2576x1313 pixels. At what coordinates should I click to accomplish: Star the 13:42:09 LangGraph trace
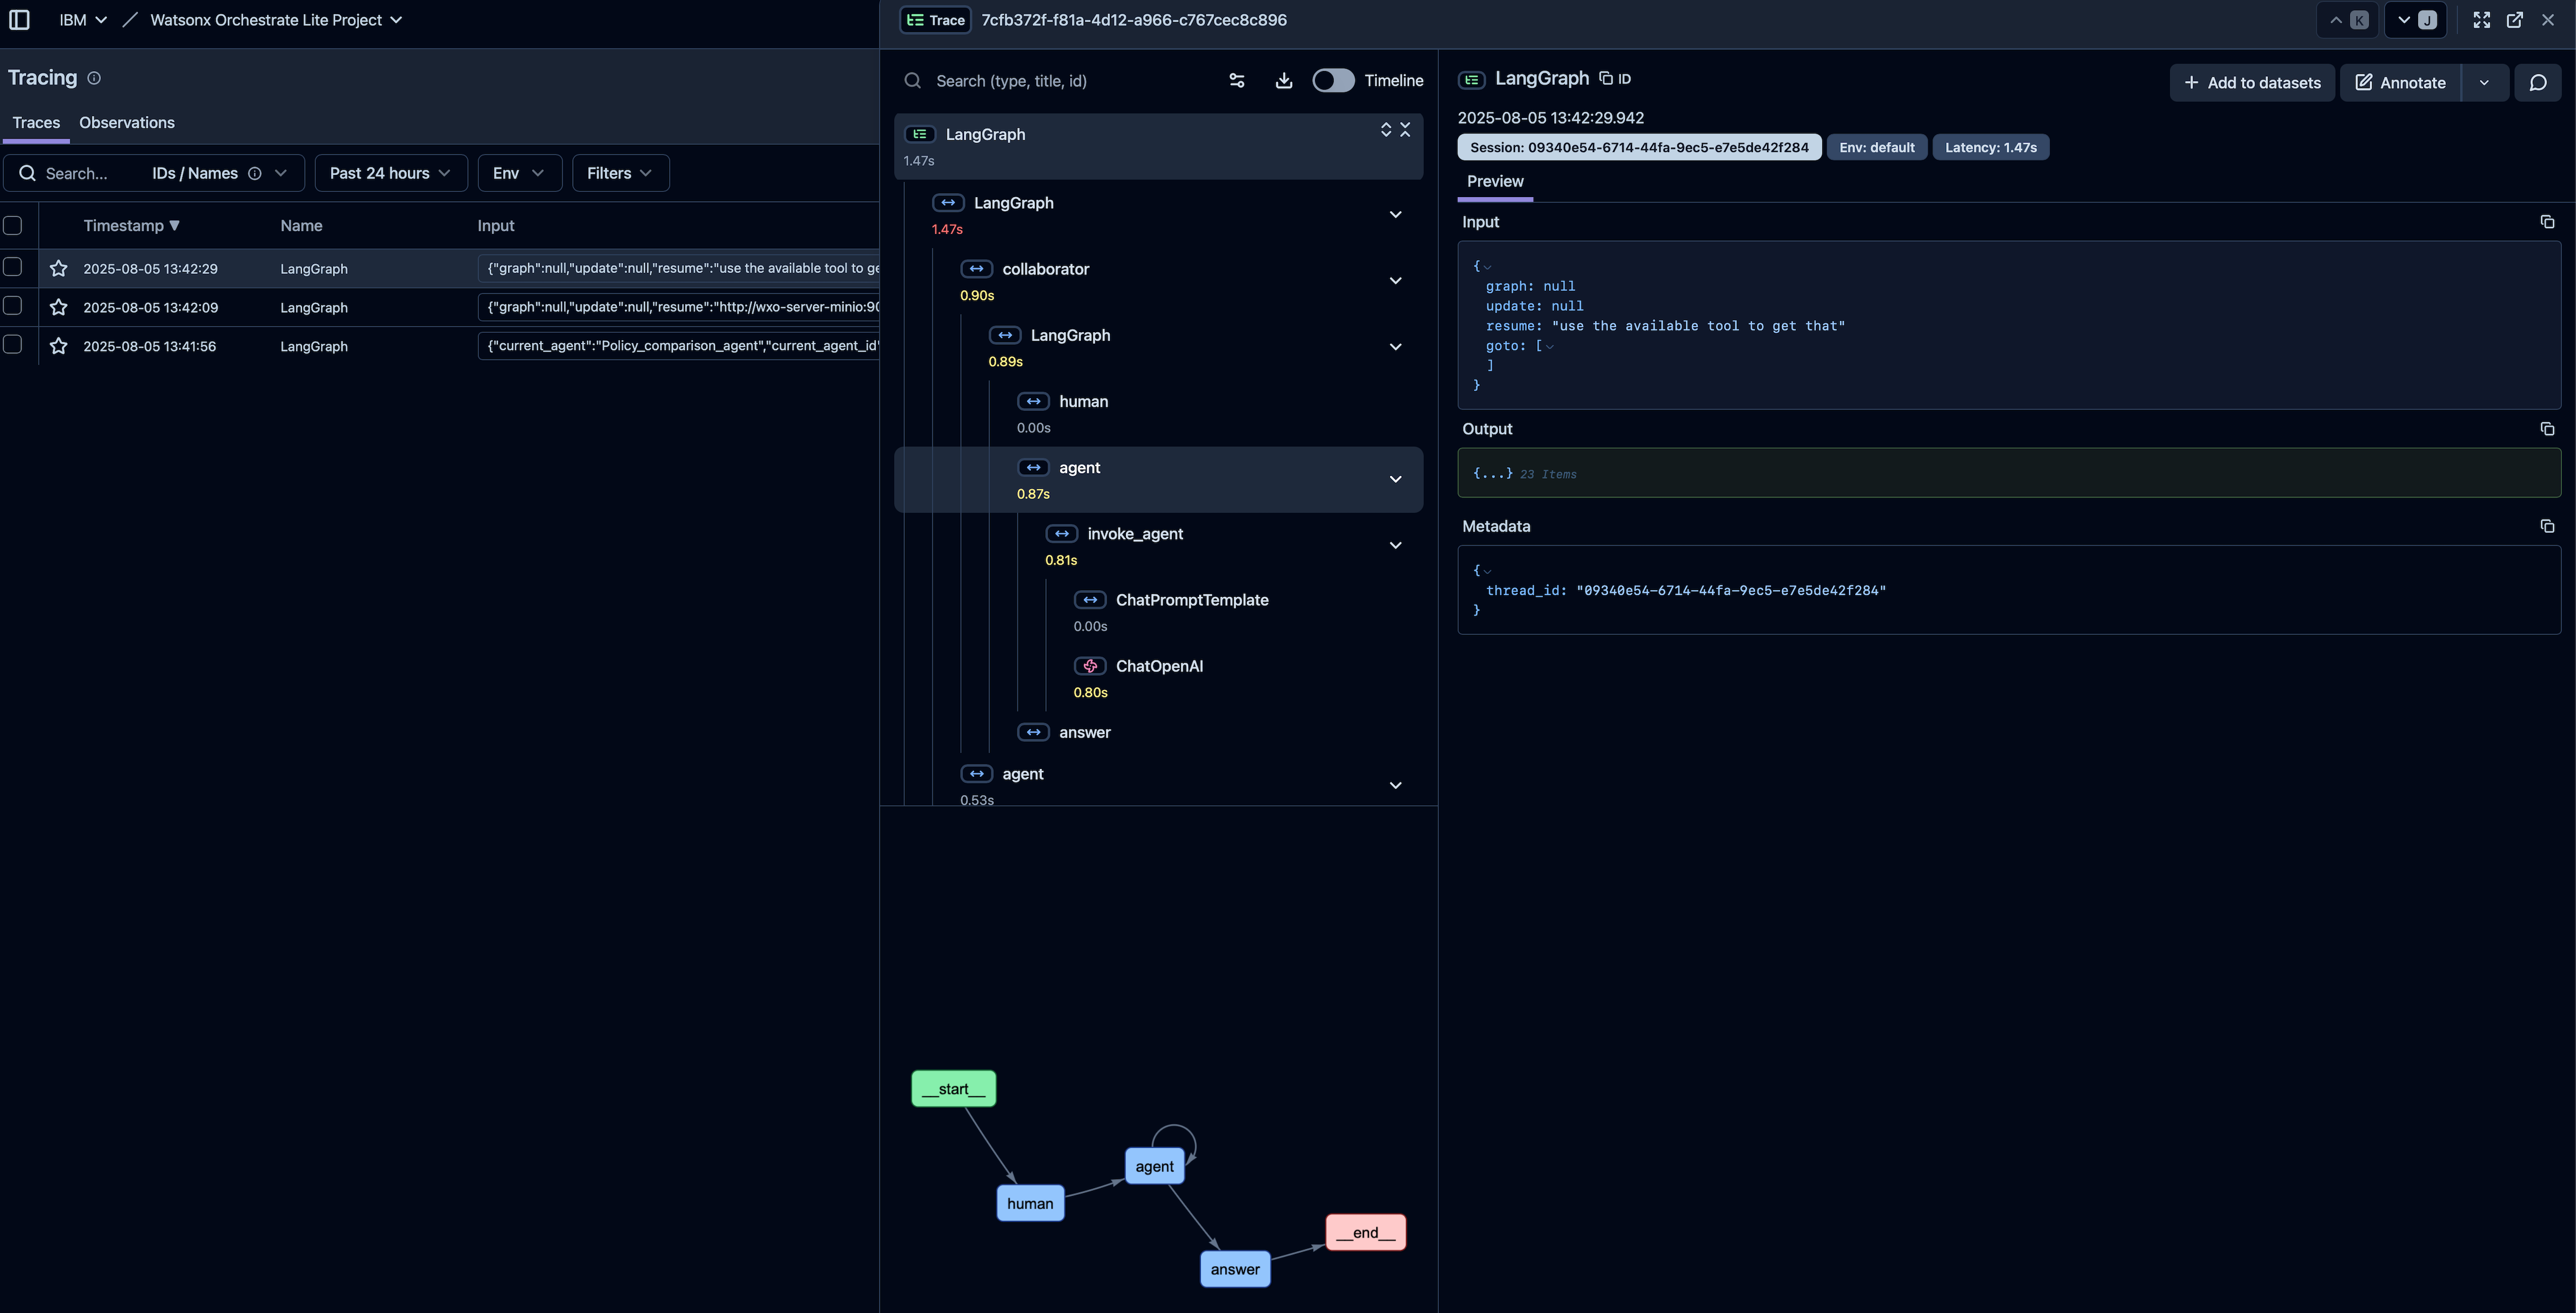click(59, 307)
